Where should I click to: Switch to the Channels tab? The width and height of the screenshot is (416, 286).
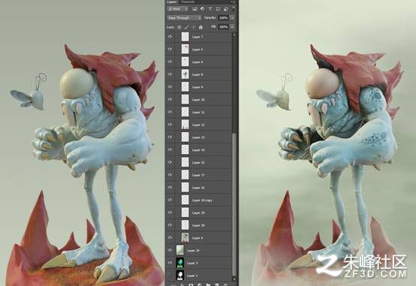(x=188, y=2)
